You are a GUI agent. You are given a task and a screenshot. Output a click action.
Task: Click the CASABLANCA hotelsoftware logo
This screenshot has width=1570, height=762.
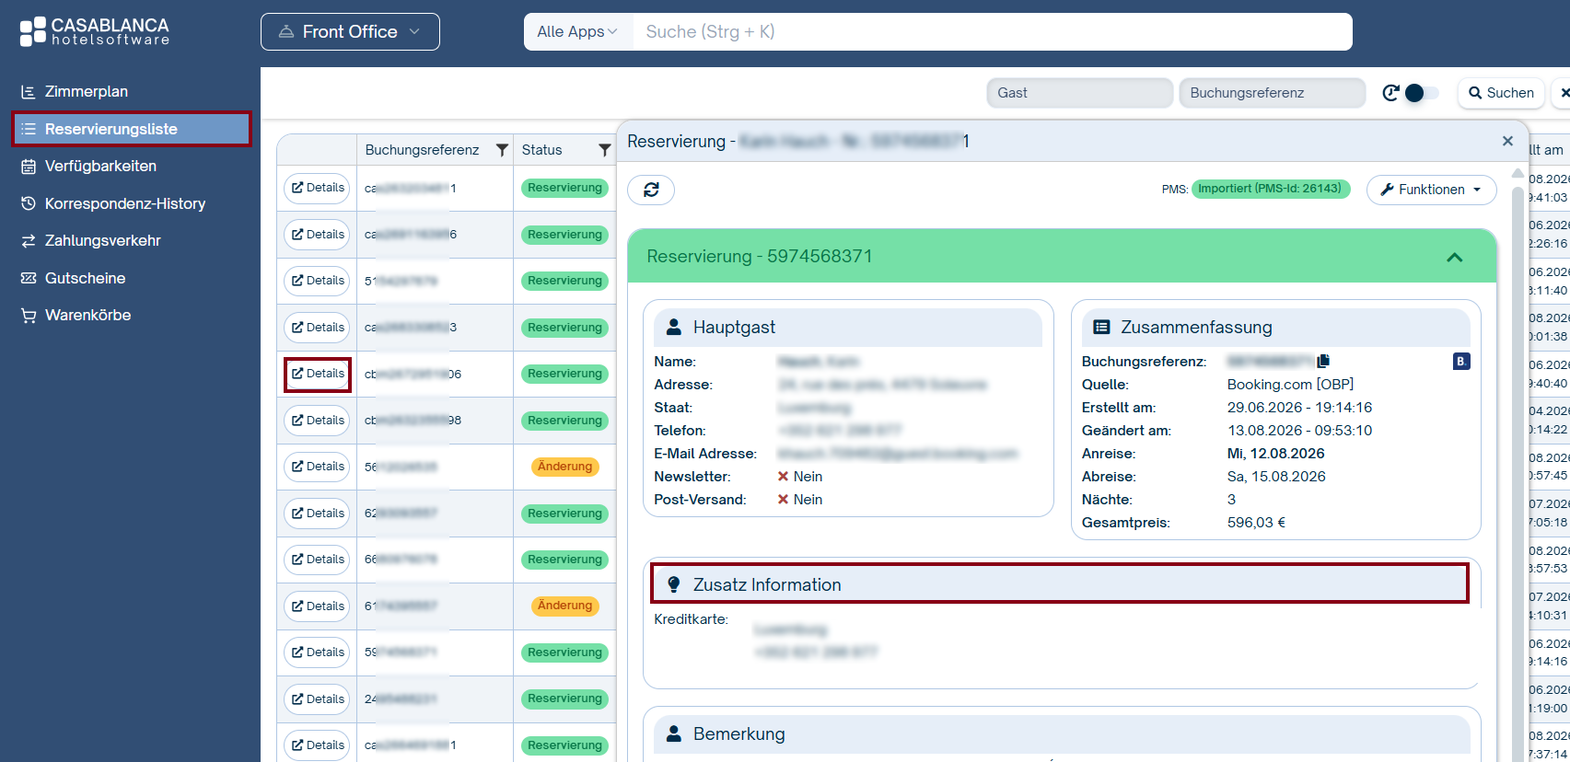click(95, 31)
